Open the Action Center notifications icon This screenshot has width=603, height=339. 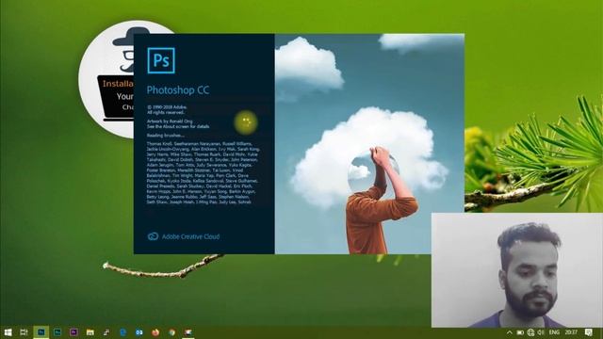588,332
